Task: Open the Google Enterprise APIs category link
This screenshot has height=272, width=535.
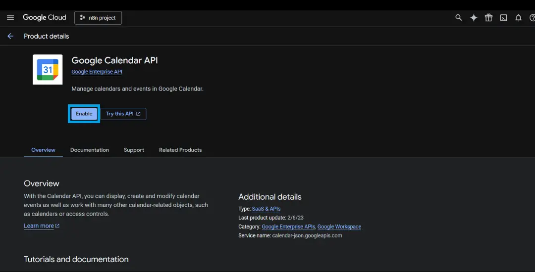Action: click(x=289, y=227)
